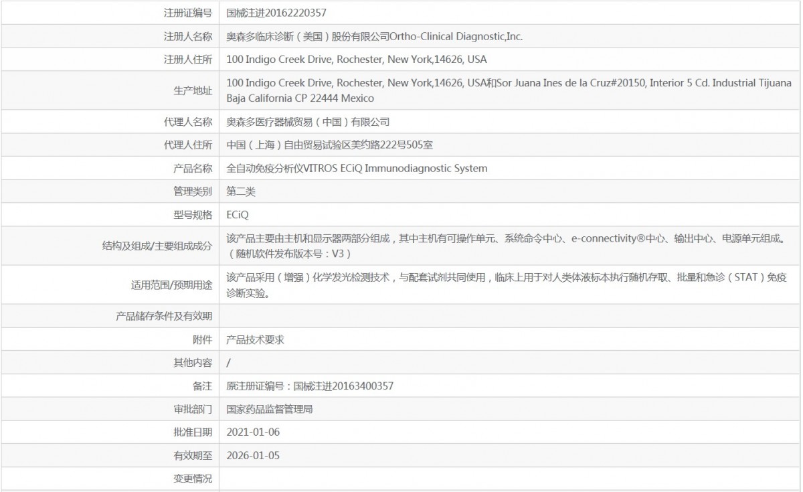Viewport: 803px width, 492px height.
Task: Click the 备注 label
Action: [x=203, y=386]
